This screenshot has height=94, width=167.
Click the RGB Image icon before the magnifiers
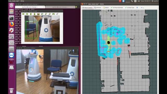(x=42, y=14)
